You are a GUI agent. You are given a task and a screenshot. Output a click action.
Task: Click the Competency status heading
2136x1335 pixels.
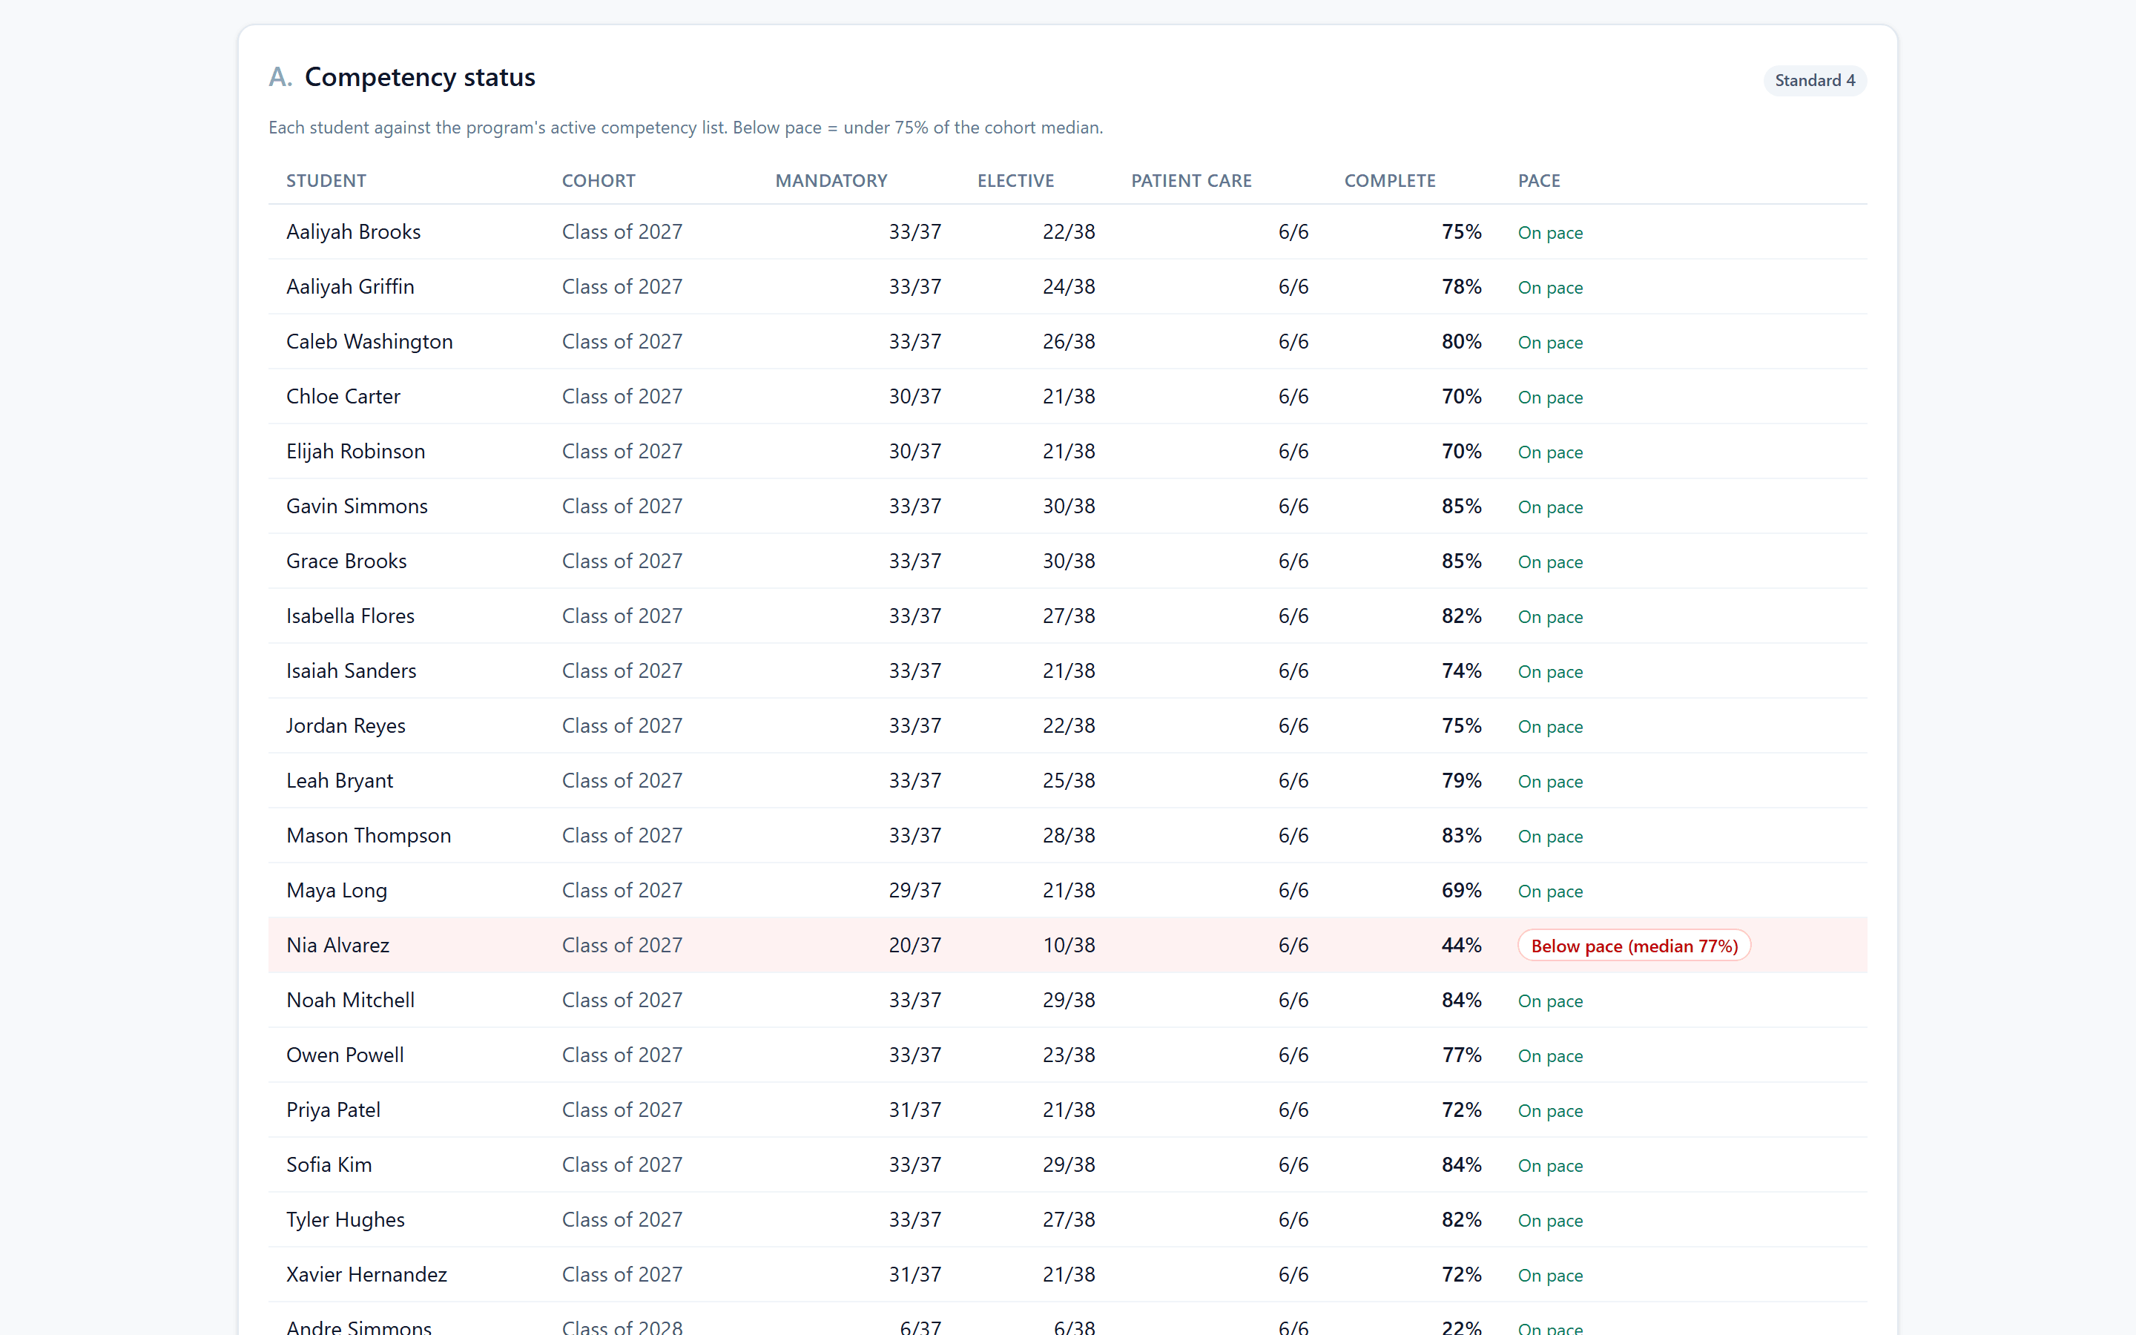(x=419, y=77)
